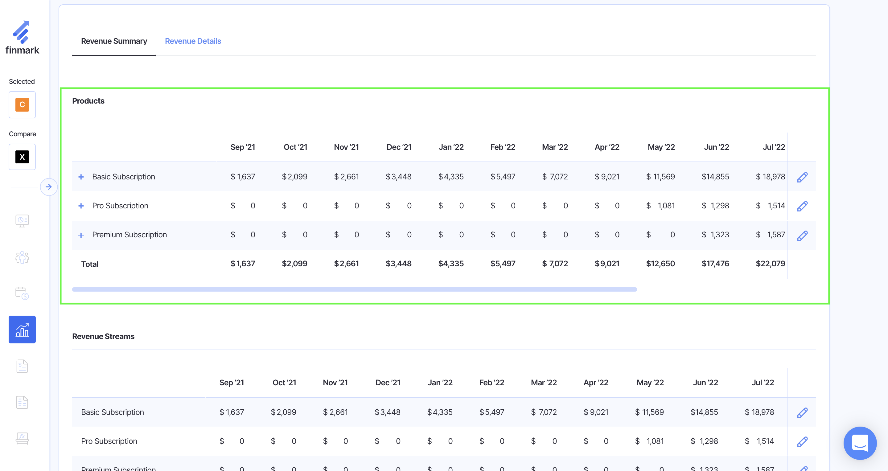Switch to the Revenue Details tab
This screenshot has width=888, height=471.
click(193, 41)
